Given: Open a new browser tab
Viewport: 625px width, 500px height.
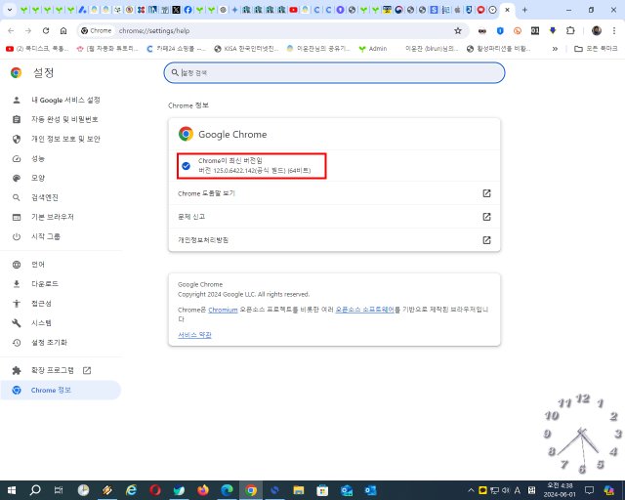Looking at the screenshot, I should click(524, 10).
